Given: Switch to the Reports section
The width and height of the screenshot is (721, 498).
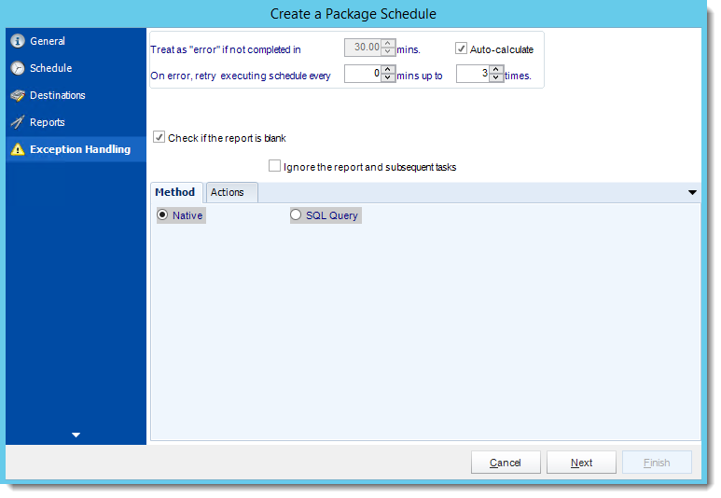Looking at the screenshot, I should pos(76,122).
